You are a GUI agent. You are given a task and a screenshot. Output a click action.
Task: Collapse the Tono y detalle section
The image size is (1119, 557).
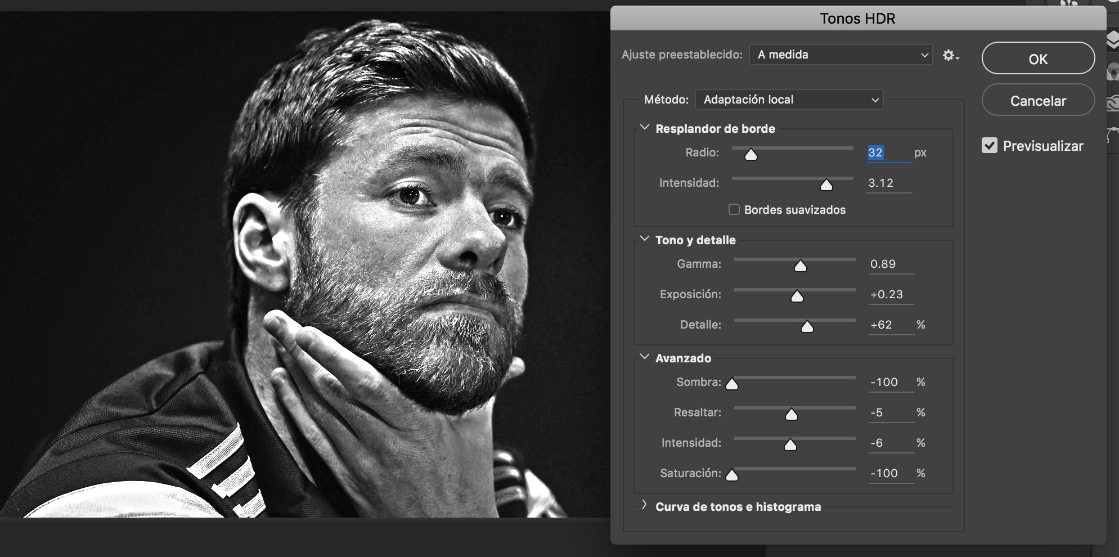point(645,239)
